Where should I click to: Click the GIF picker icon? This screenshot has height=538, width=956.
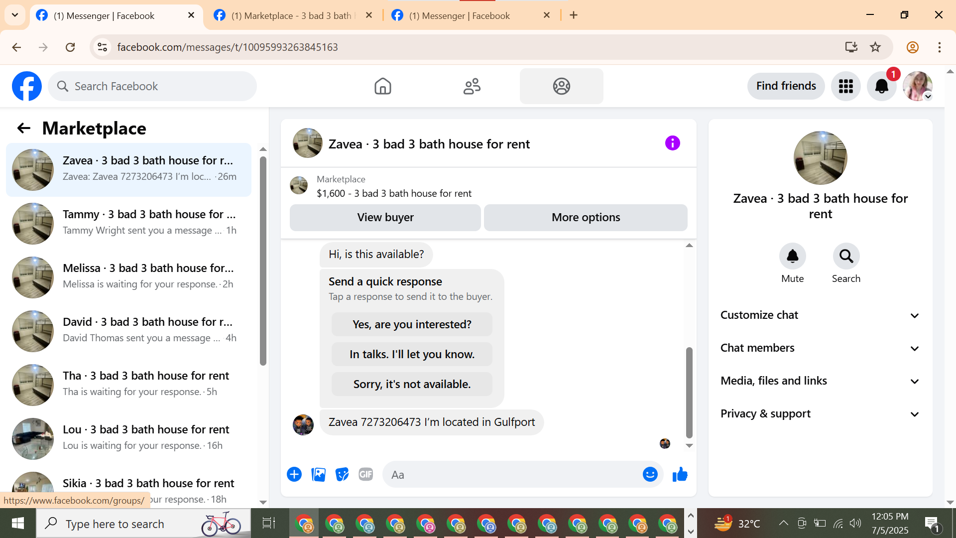(366, 475)
